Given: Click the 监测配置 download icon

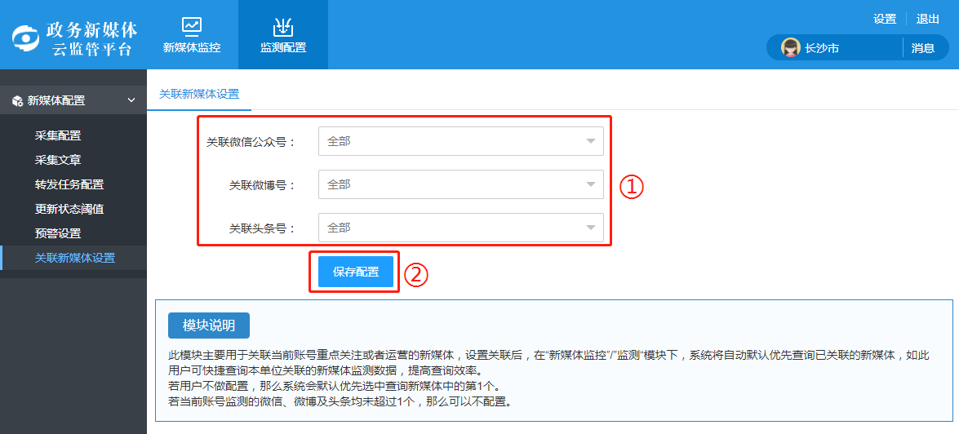Looking at the screenshot, I should coord(283,26).
